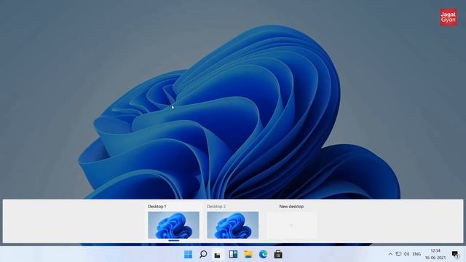Open the network status icon
Viewport: 466px width, 262px height.
398,254
